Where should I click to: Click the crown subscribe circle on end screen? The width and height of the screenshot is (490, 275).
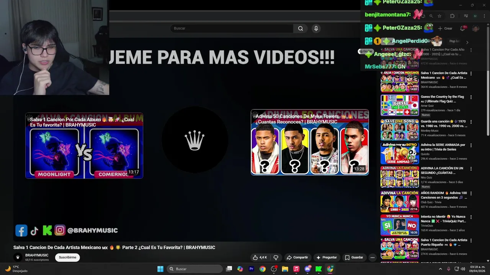pos(195,140)
